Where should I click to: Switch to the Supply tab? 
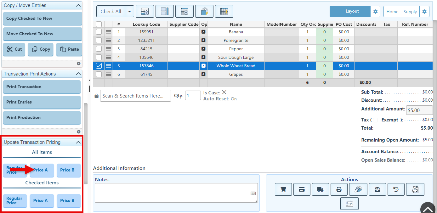(410, 12)
